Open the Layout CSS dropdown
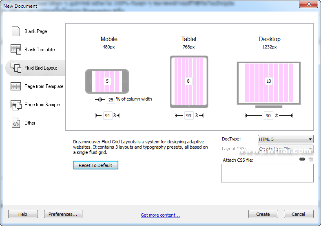Viewport: 321px width, 226px height. (286, 149)
